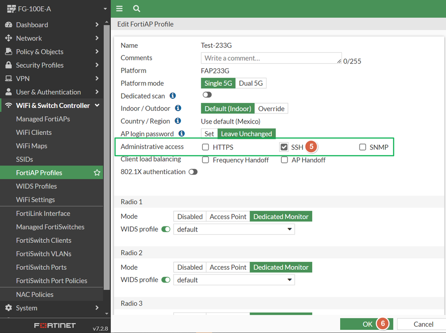Enable the HTTPS administrative access checkbox
The width and height of the screenshot is (446, 333).
pos(205,147)
